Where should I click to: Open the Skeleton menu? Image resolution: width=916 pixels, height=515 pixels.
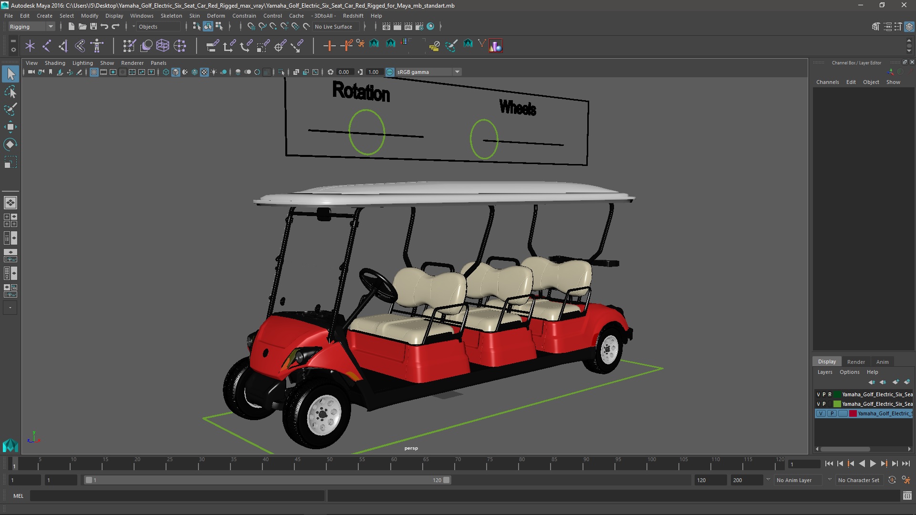tap(171, 16)
